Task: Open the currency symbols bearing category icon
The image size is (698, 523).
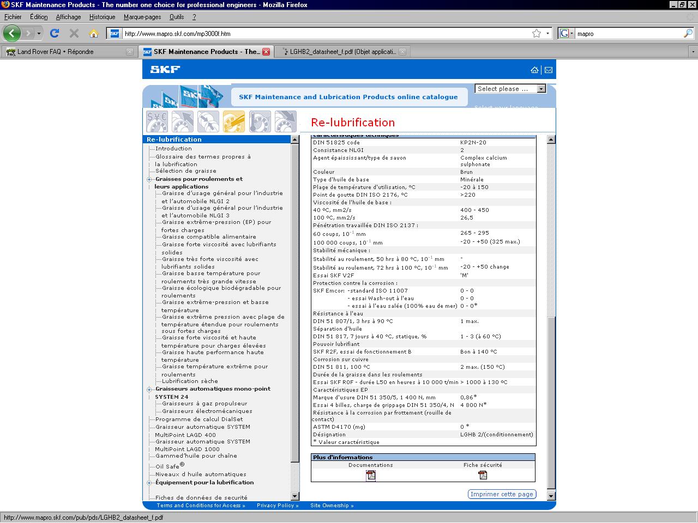Action: pyautogui.click(x=157, y=121)
